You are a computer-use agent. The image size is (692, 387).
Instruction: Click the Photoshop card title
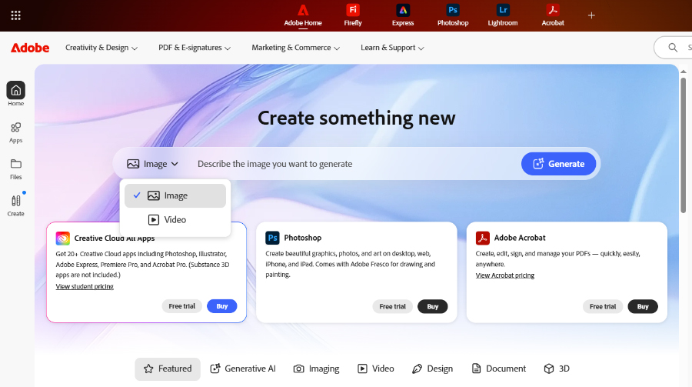303,238
